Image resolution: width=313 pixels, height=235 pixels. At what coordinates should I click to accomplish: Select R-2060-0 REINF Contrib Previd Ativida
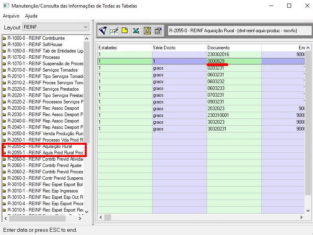[45, 159]
